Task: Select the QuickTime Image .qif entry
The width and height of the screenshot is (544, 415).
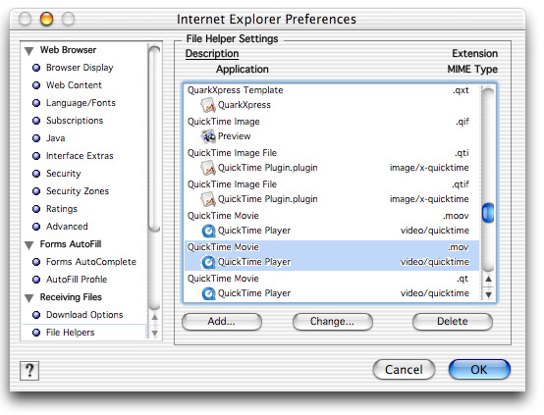Action: tap(332, 130)
